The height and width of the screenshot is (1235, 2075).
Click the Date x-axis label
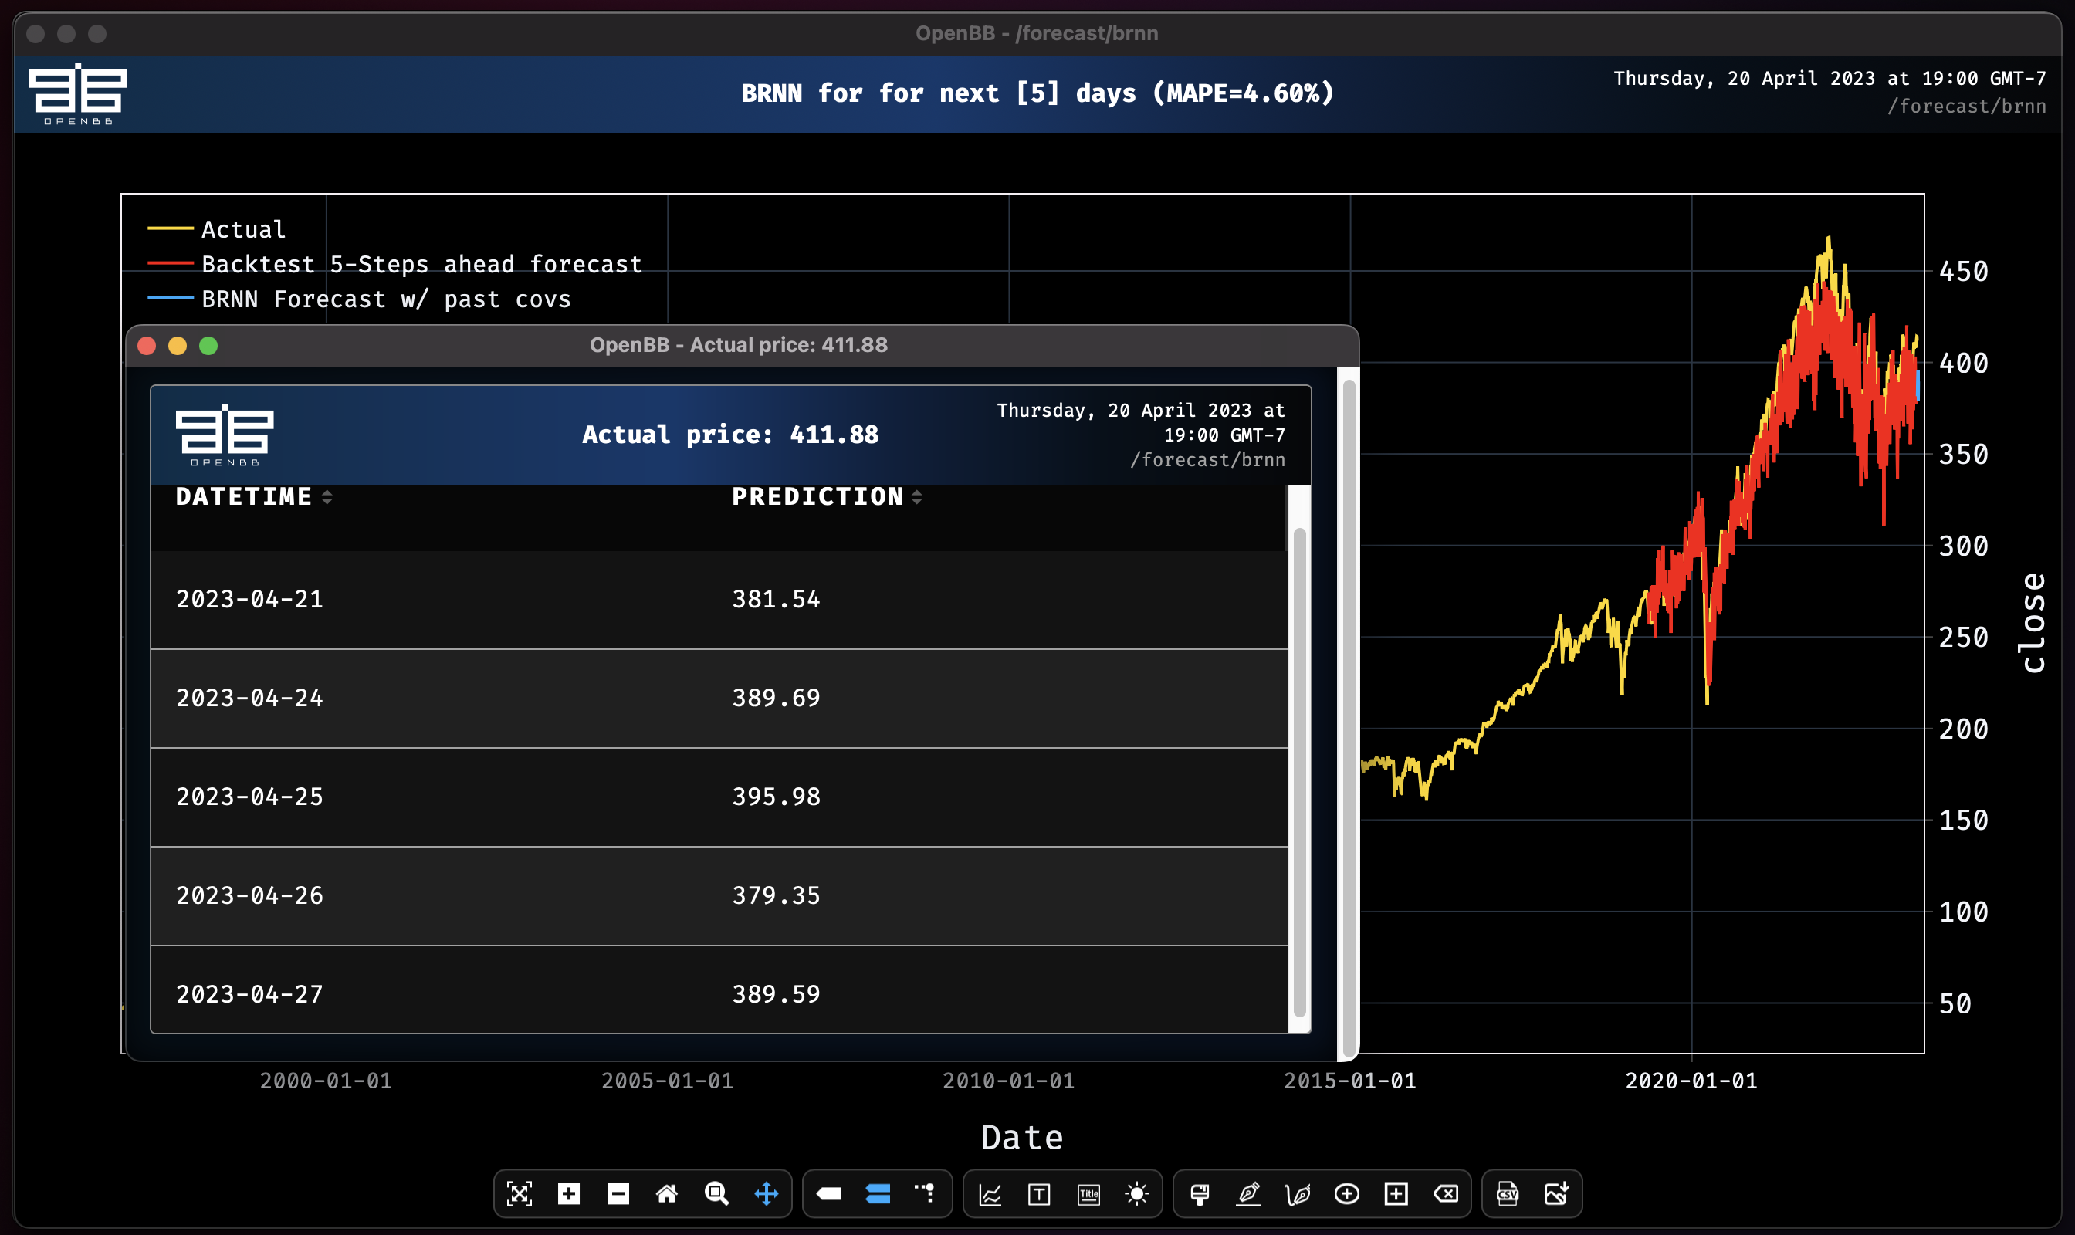point(1021,1138)
